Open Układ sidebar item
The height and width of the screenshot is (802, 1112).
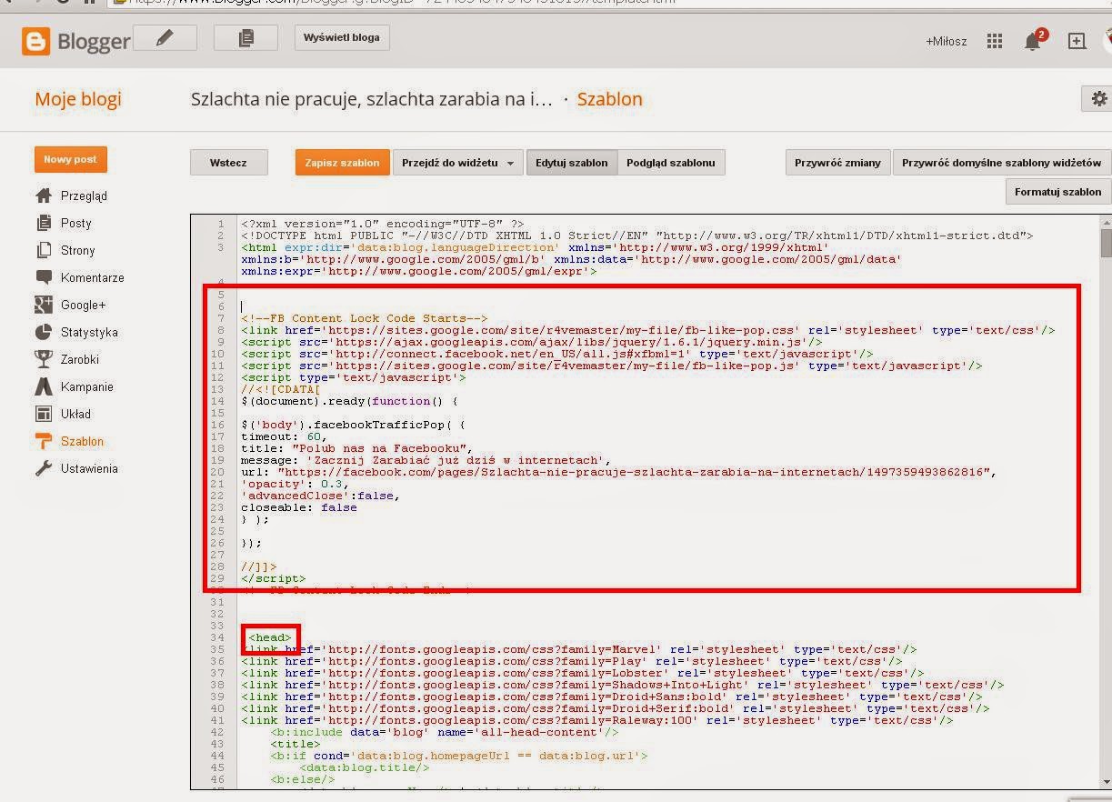76,414
